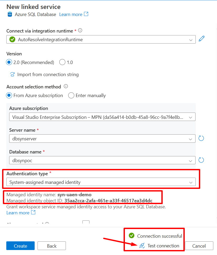
Task: Open the Learn more link under managed identity
Action: [x=18, y=213]
